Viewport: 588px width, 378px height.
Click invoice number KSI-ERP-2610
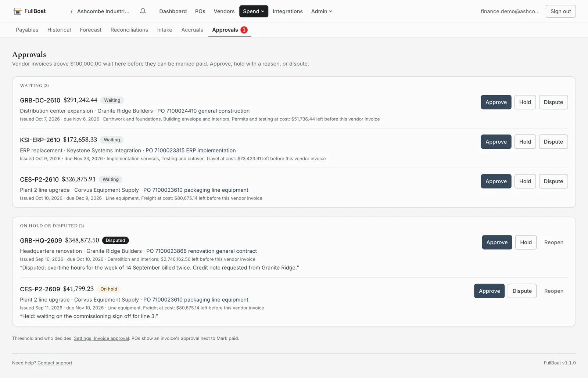(x=40, y=140)
